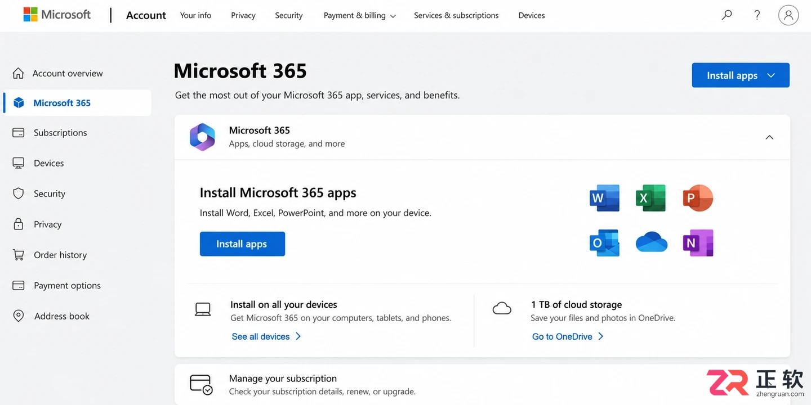Follow the Go to OneDrive link
The height and width of the screenshot is (405, 811).
click(x=562, y=336)
